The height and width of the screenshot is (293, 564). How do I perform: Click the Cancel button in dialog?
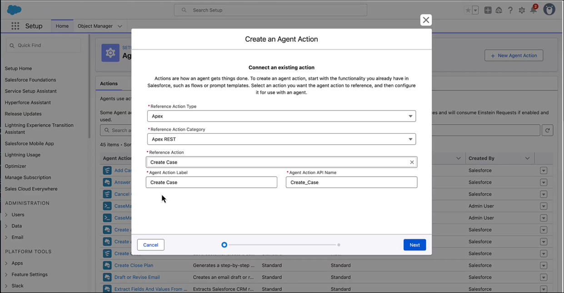[150, 245]
